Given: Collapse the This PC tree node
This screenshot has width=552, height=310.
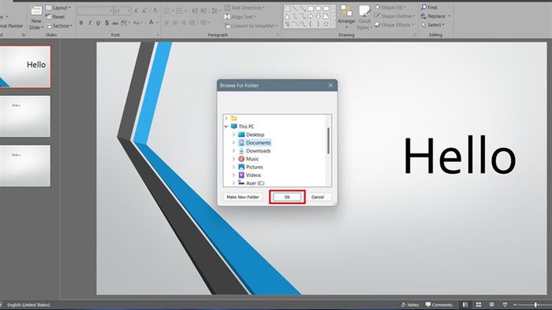Looking at the screenshot, I should (x=226, y=127).
